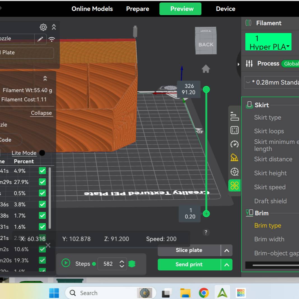Reset view with the home icon
The width and height of the screenshot is (299, 299).
(x=206, y=69)
